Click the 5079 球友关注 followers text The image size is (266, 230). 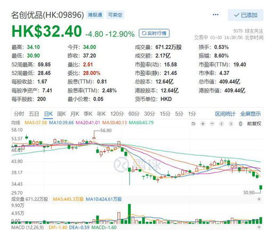tap(248, 31)
